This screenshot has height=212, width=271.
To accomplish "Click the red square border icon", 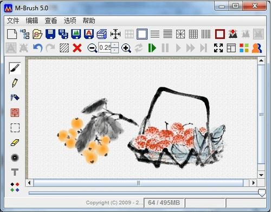I will coord(220,34).
